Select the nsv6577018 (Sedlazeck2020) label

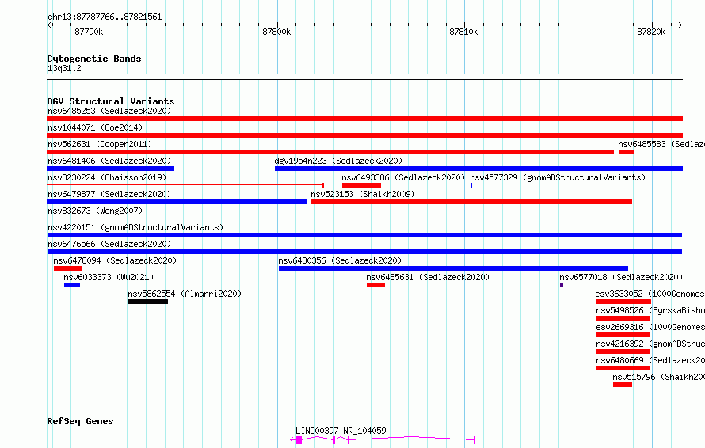pos(621,277)
